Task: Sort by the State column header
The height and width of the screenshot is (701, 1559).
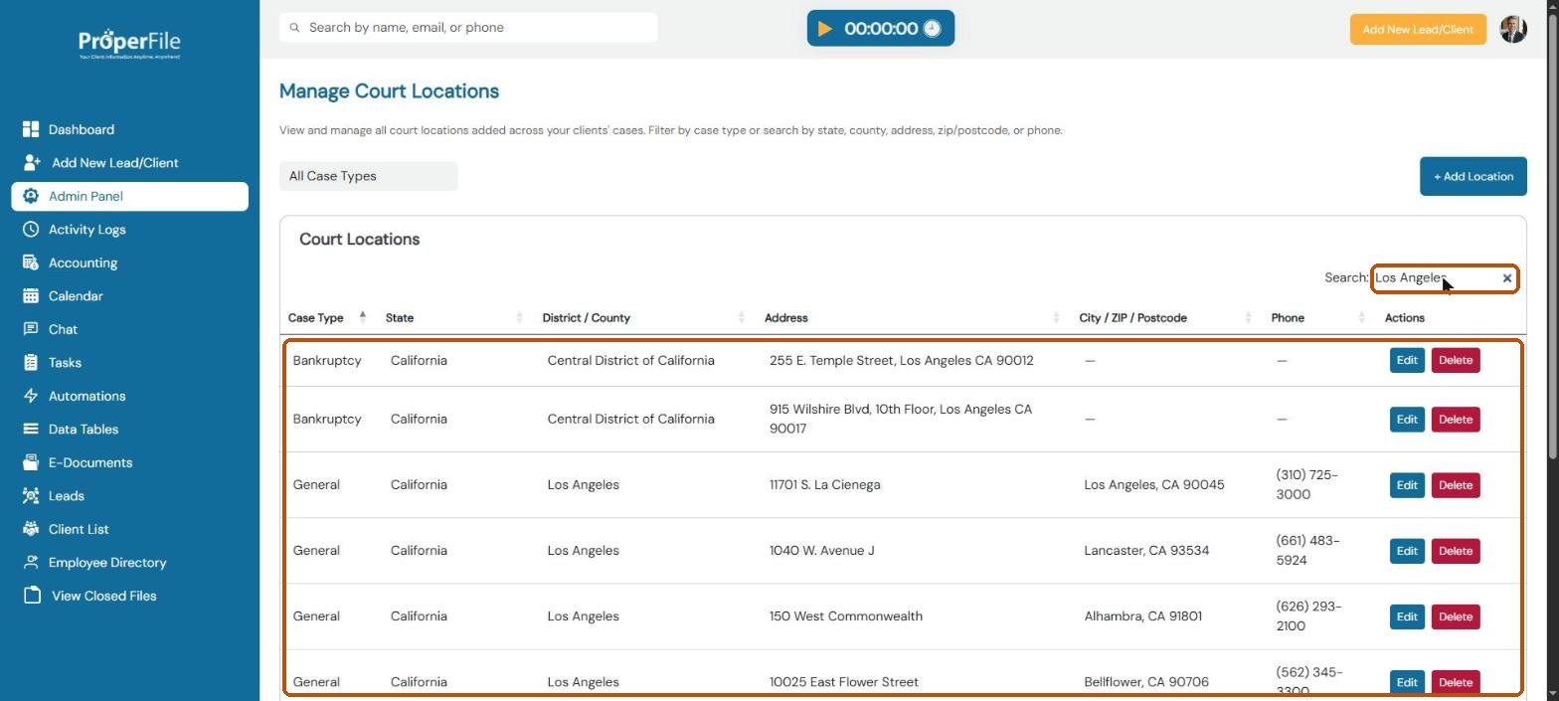Action: [452, 318]
